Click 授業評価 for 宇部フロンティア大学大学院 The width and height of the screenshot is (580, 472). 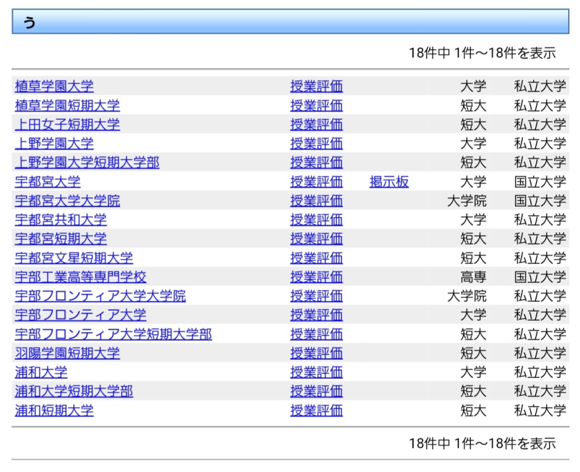click(316, 296)
